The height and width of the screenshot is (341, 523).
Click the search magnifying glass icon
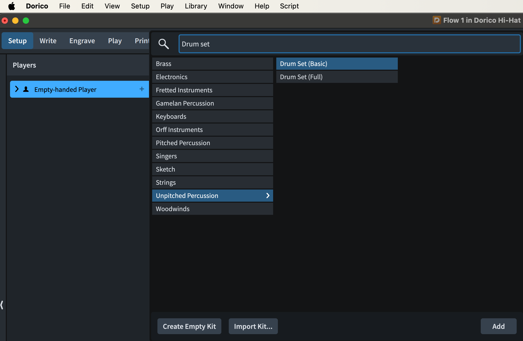[x=164, y=44]
